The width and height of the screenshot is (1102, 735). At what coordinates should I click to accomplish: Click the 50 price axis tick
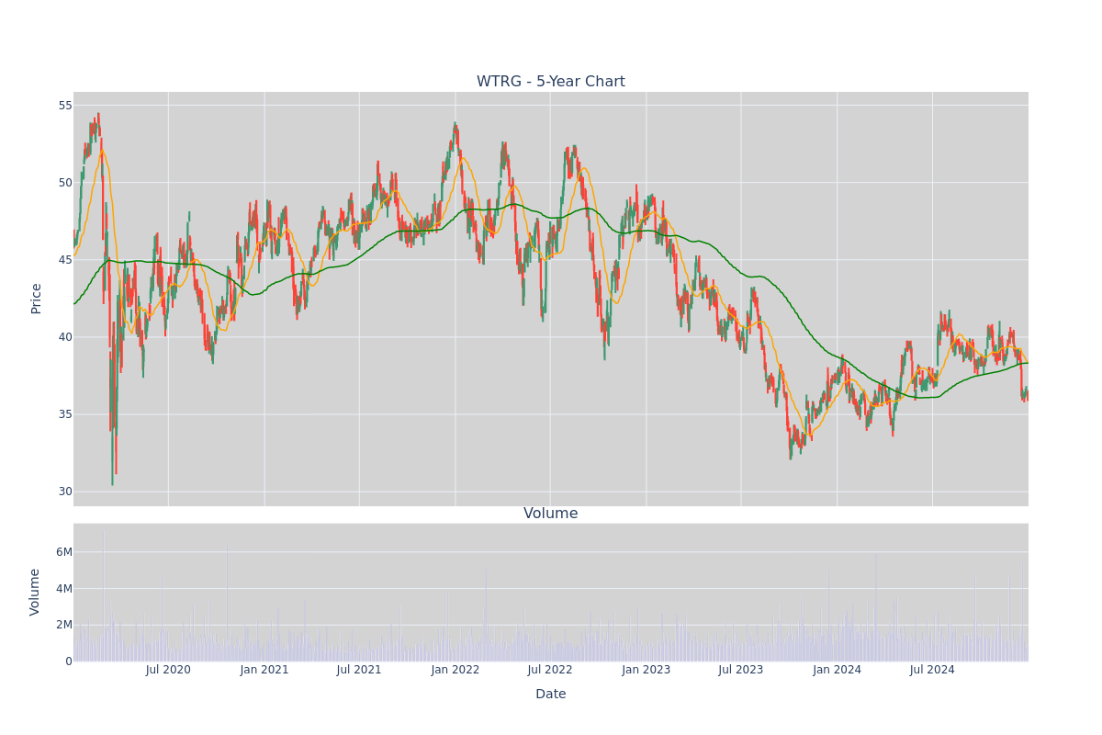pos(65,182)
